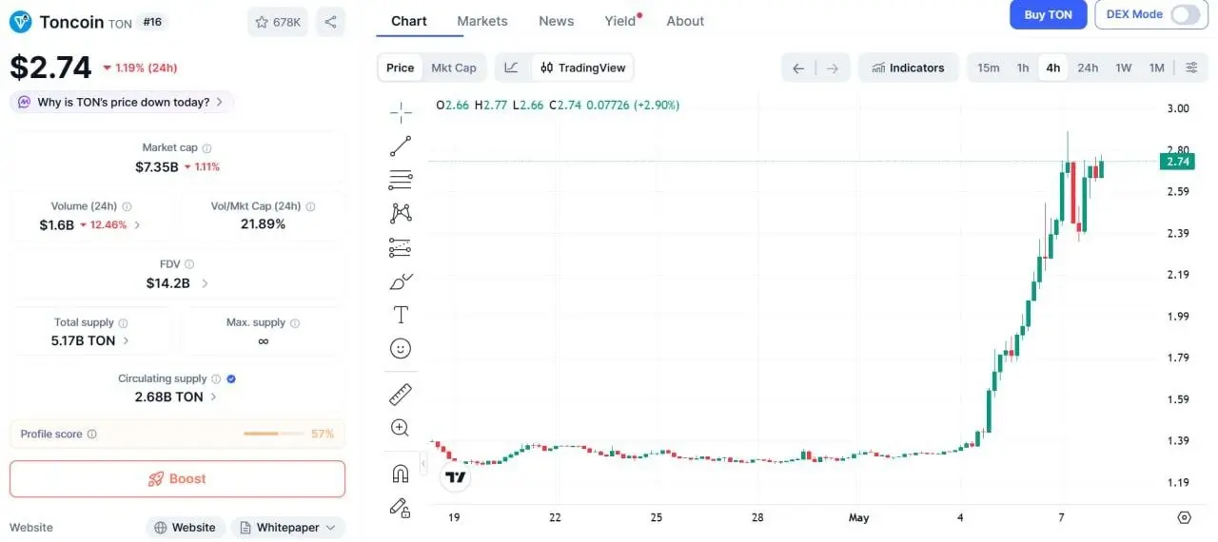This screenshot has height=542, width=1218.
Task: Add Toncoin to watchlist star 678K
Action: (278, 22)
